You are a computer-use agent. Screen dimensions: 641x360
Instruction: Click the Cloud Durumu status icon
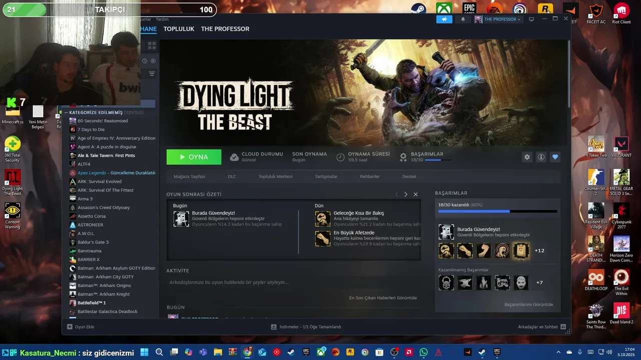234,157
